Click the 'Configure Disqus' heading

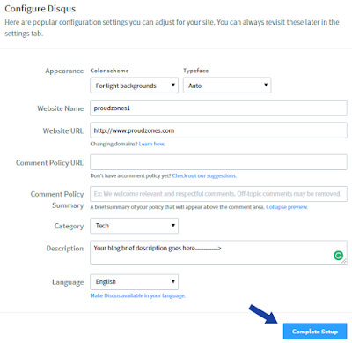(40, 9)
